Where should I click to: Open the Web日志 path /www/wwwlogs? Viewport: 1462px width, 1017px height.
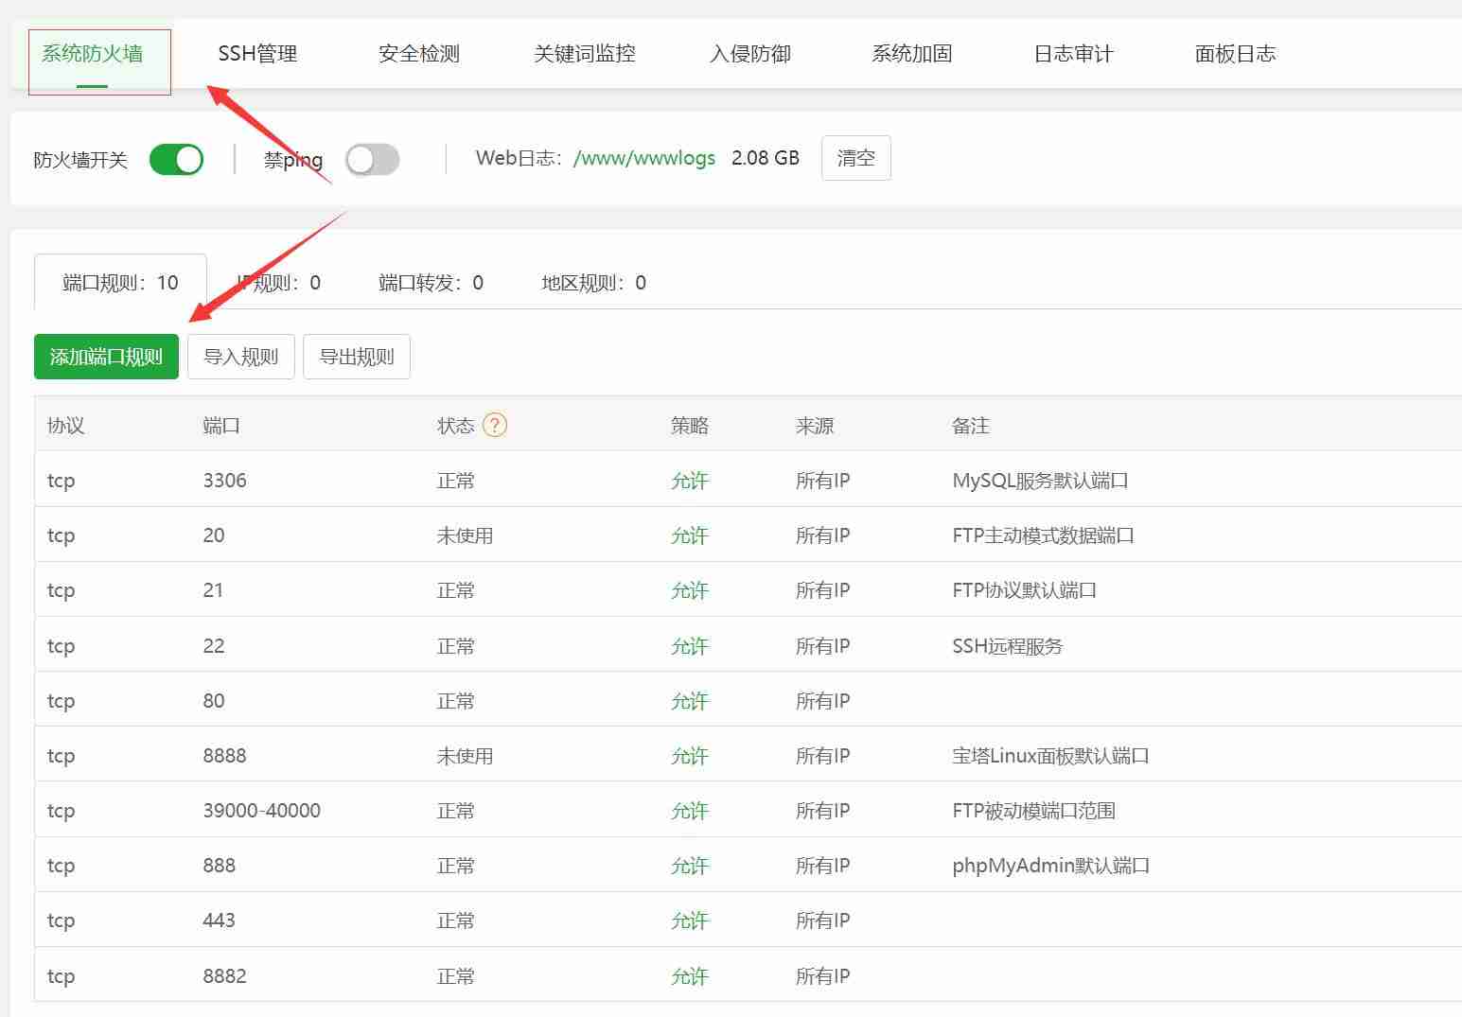[x=644, y=158]
